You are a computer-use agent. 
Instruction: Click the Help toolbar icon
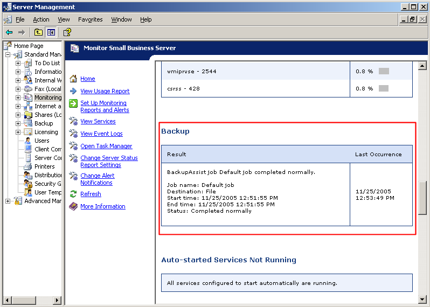coord(67,32)
